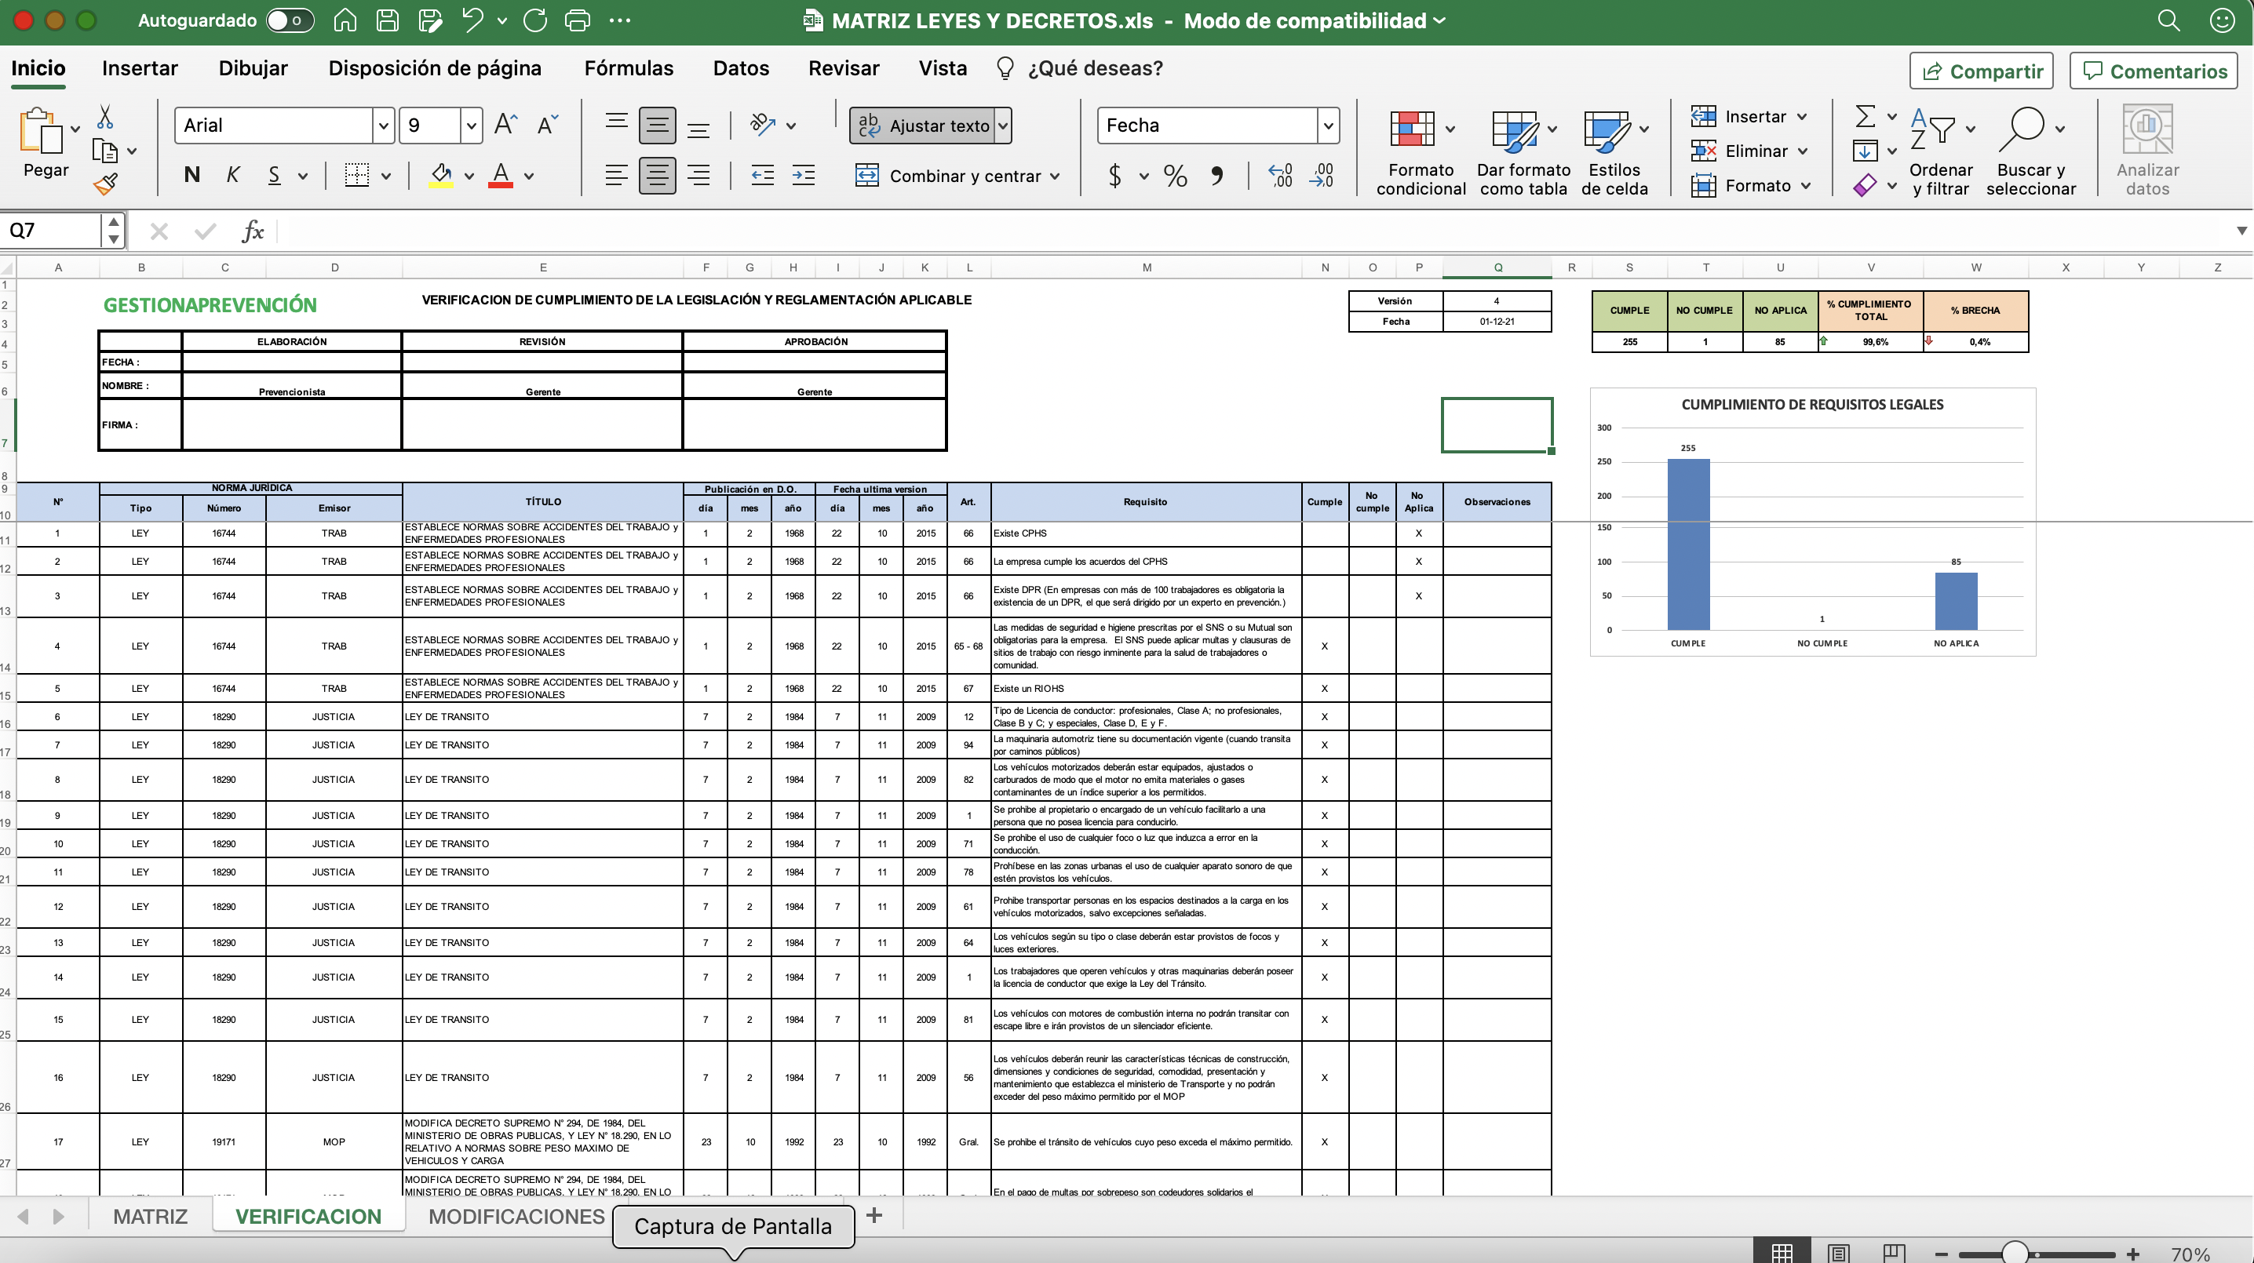Expand the Eliminar cells dropdown arrow
Image resolution: width=2254 pixels, height=1263 pixels.
1803,151
